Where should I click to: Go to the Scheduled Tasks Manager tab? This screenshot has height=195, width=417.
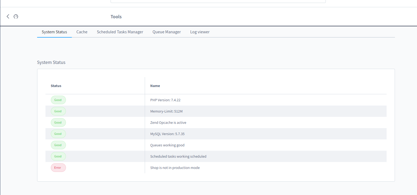120,32
